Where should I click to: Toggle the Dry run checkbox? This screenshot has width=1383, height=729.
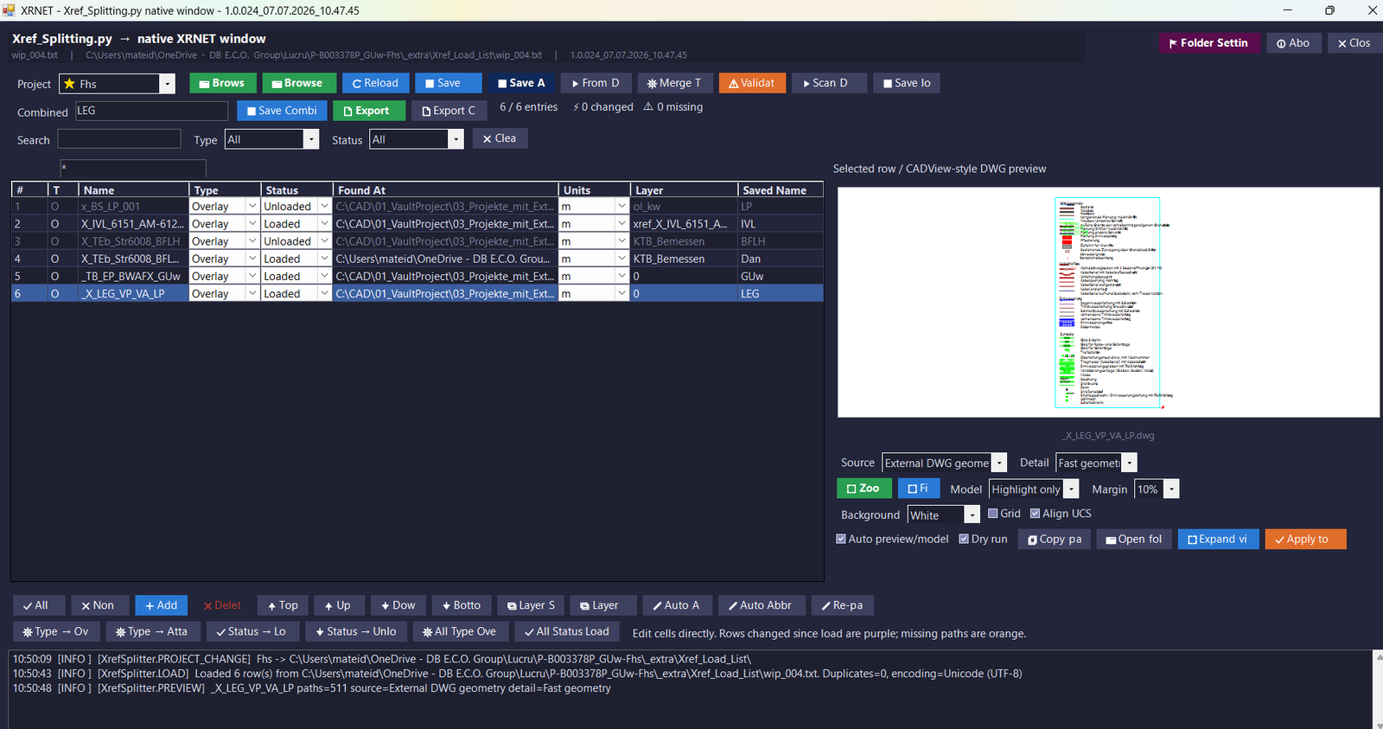tap(964, 539)
